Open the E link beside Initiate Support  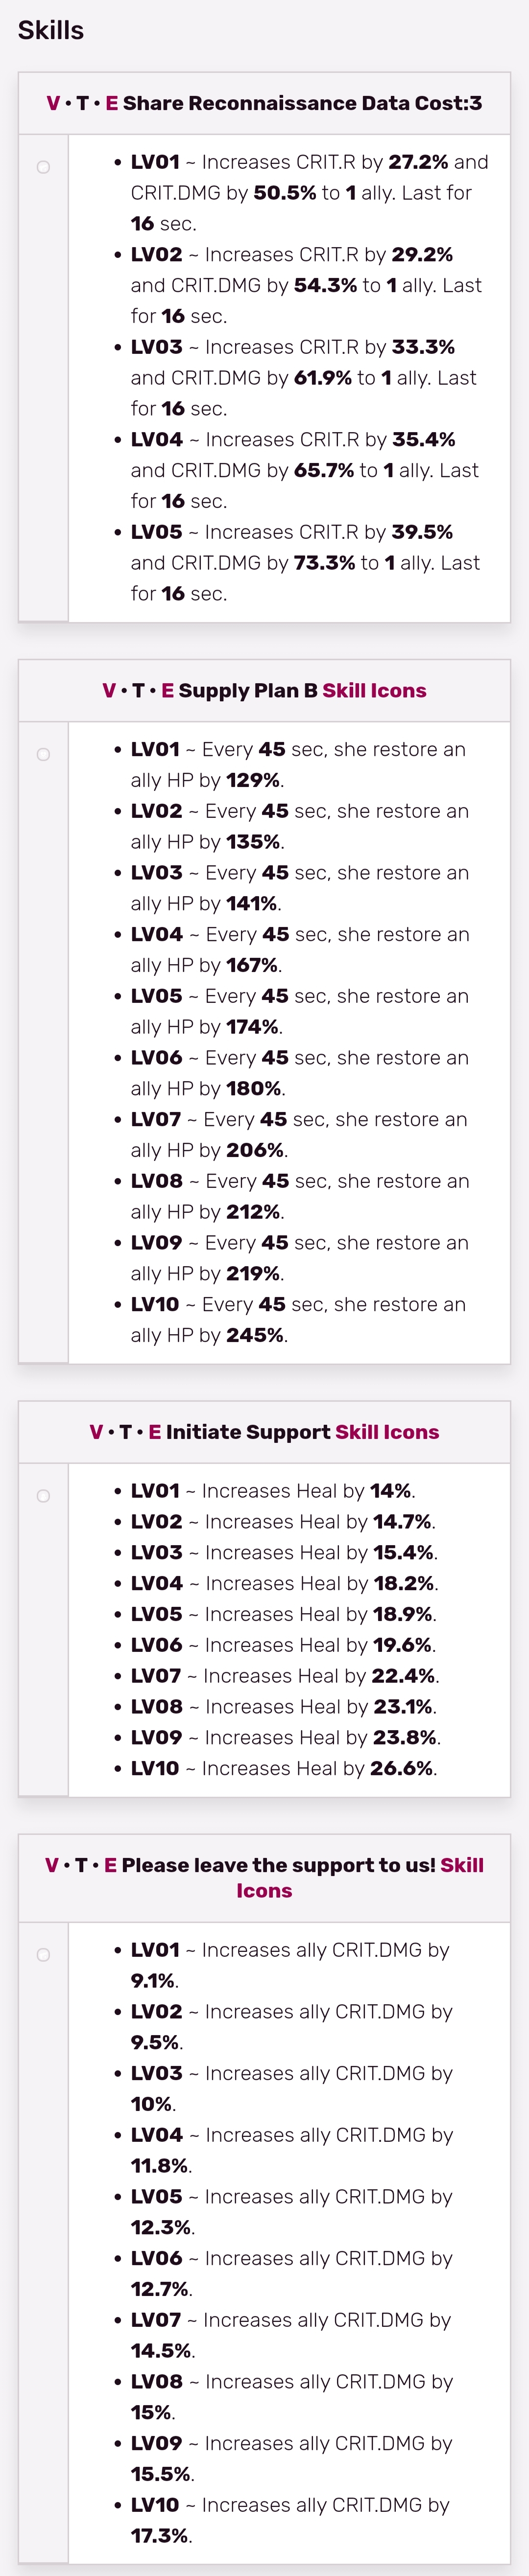coord(155,1432)
